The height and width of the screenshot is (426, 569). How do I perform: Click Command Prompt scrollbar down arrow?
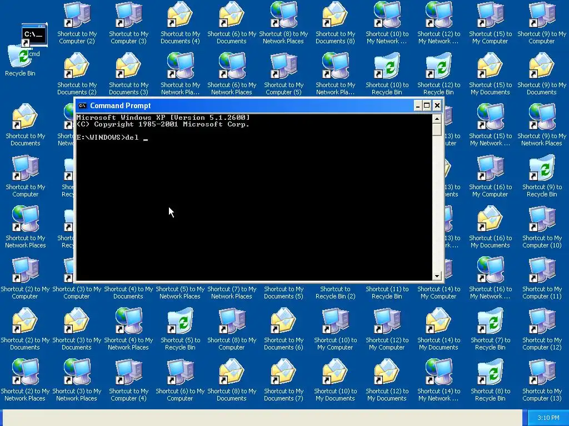click(437, 276)
